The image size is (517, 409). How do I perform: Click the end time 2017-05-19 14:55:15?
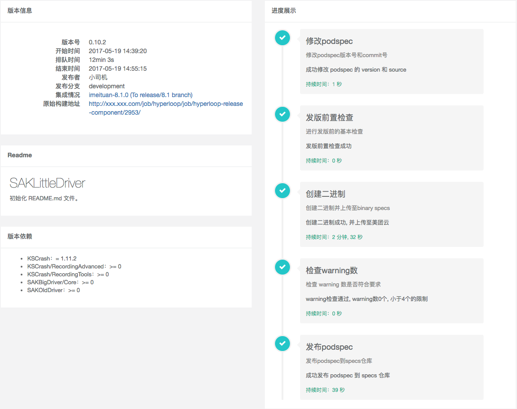118,69
